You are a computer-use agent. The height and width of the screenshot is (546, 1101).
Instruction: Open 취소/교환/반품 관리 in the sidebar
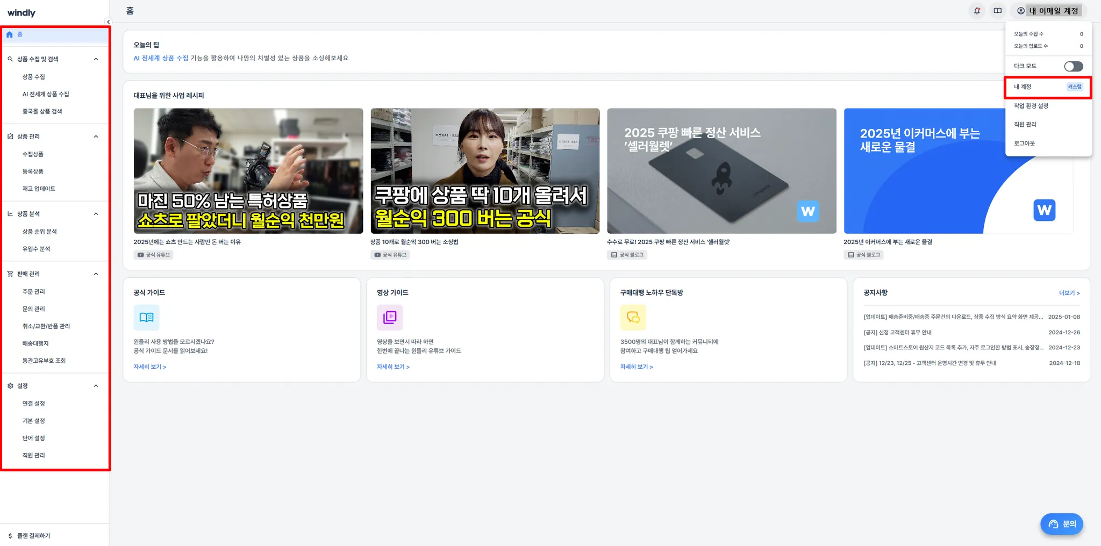click(46, 326)
